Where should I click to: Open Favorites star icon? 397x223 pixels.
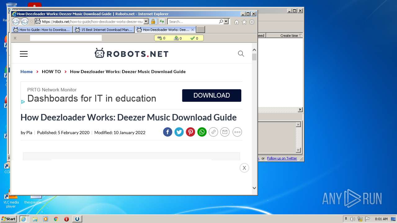pos(244,22)
